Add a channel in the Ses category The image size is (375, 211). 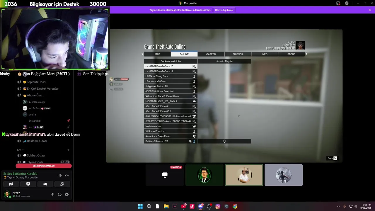(68, 150)
